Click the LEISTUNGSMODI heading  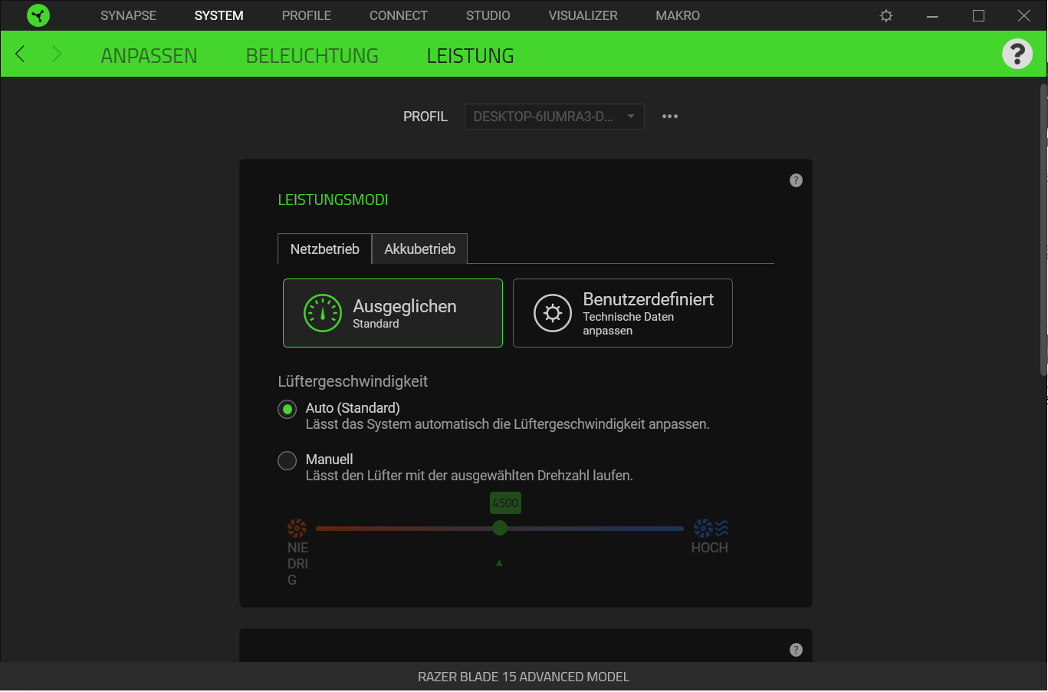tap(333, 199)
